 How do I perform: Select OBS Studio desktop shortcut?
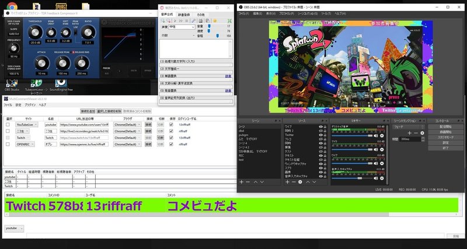(12, 85)
